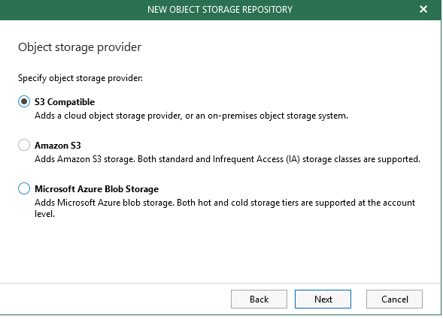Proceed with the Next button
Image resolution: width=443 pixels, height=319 pixels.
323,299
